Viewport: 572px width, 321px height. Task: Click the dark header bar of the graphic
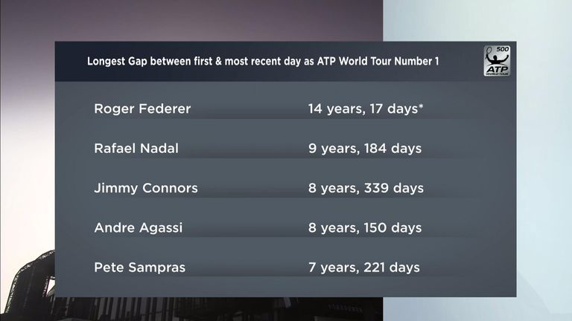coord(286,61)
